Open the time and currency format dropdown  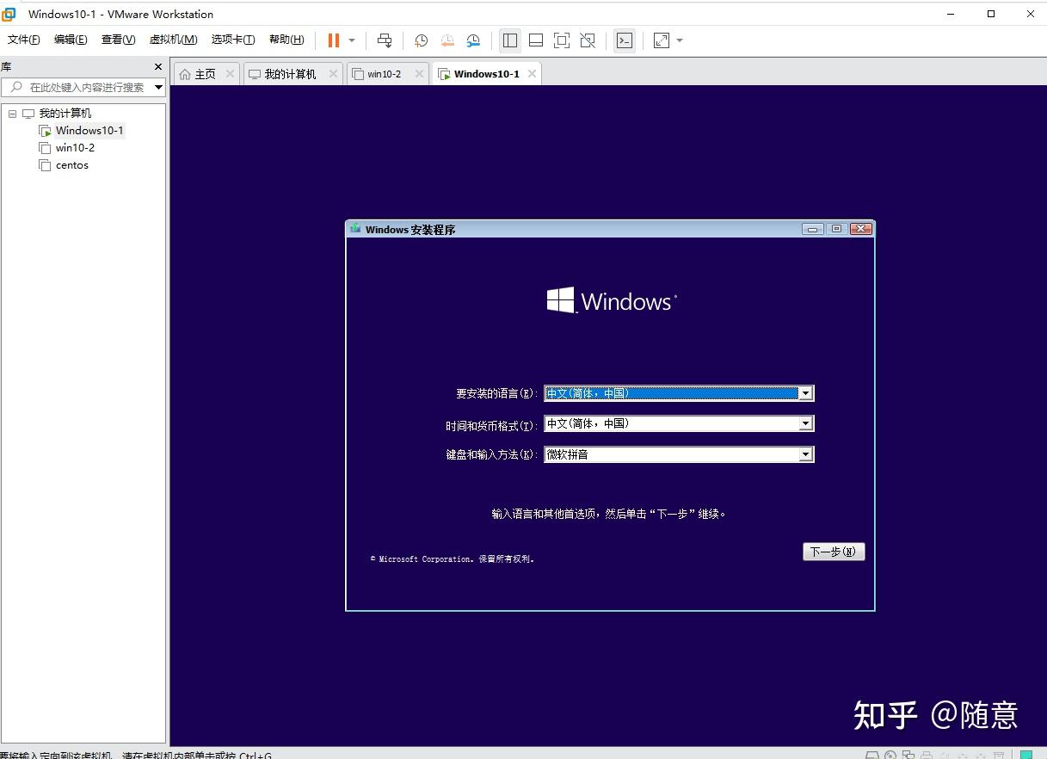click(805, 423)
